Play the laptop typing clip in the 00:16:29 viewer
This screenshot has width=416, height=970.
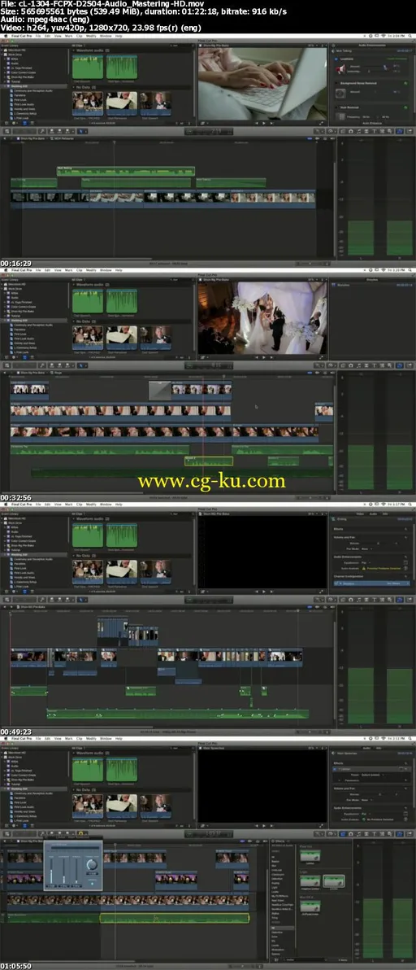click(x=263, y=123)
